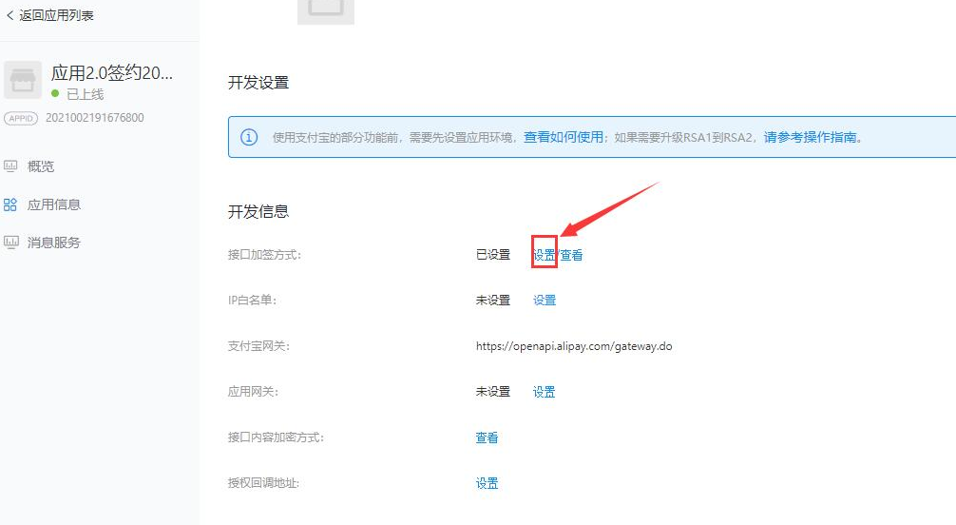
Task: Click 查看 for 接口内容加密方式
Action: coord(487,437)
